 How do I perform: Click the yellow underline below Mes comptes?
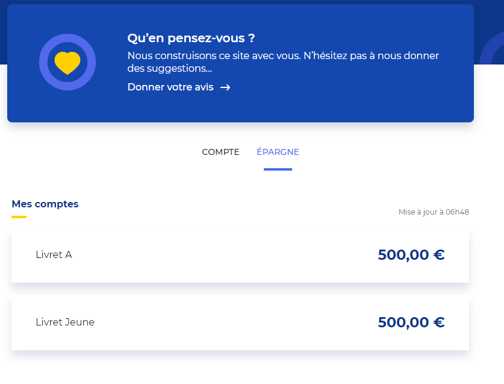(x=19, y=217)
